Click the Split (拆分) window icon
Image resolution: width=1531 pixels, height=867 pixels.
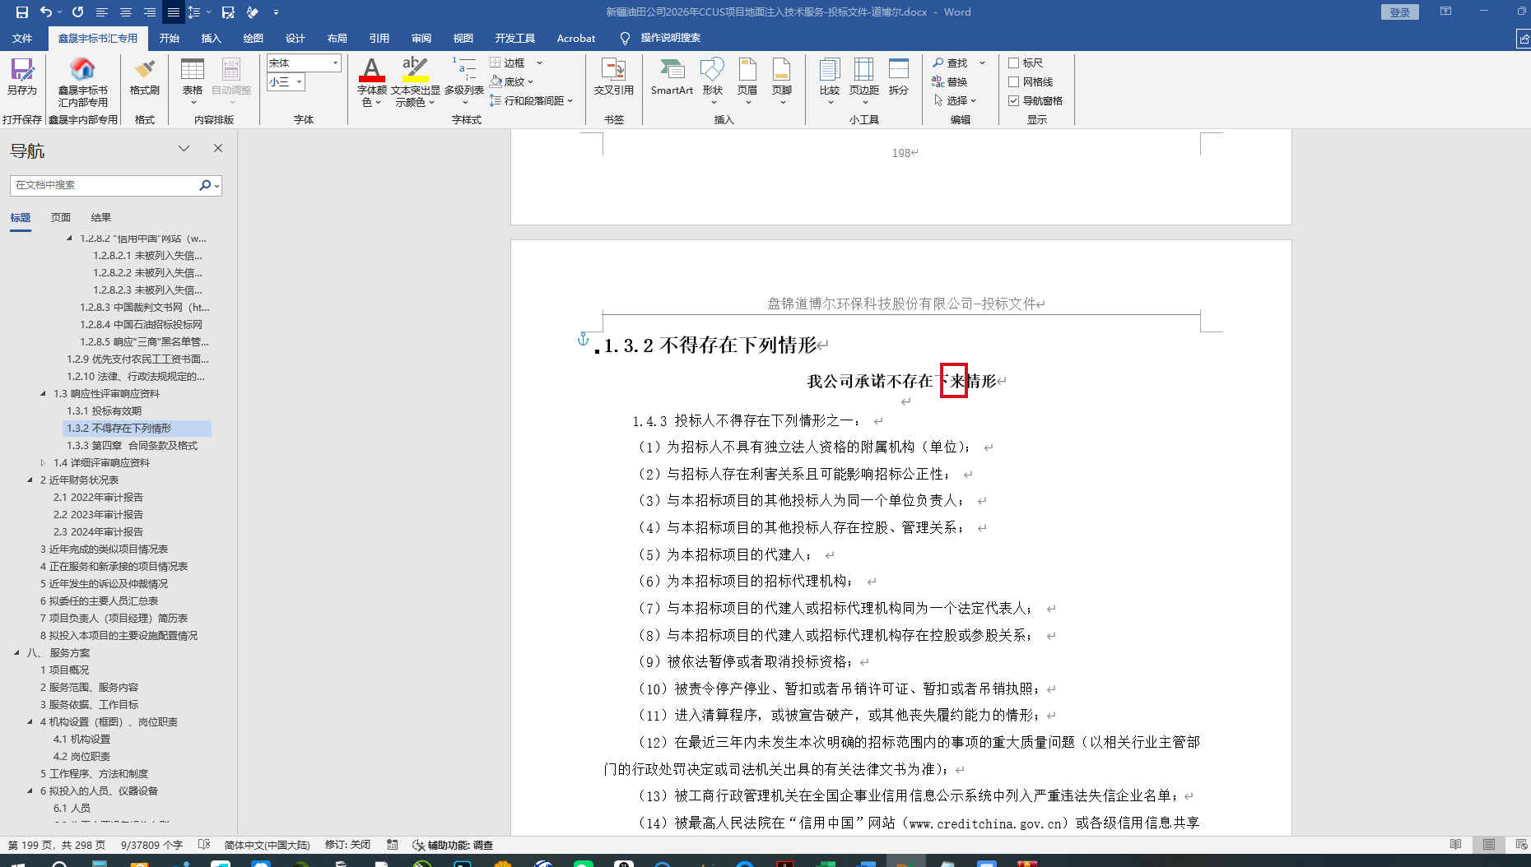click(898, 72)
